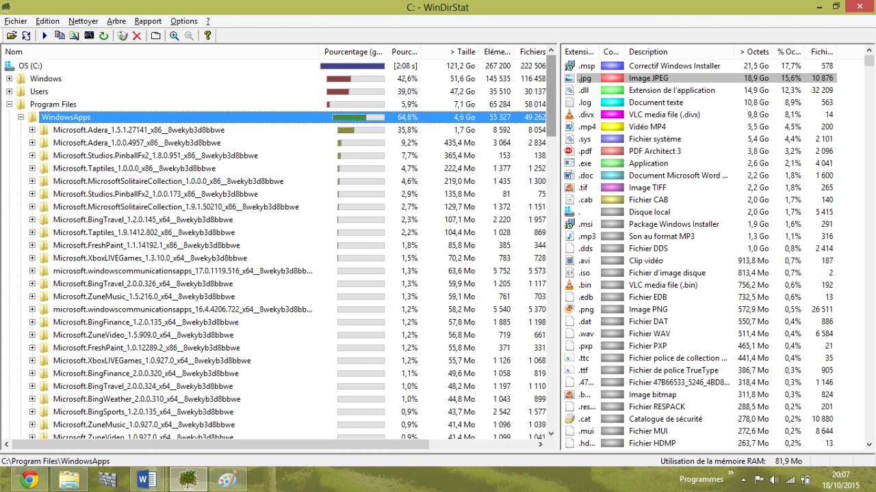Click the Copy path toolbar icon
The height and width of the screenshot is (492, 876).
[x=60, y=36]
